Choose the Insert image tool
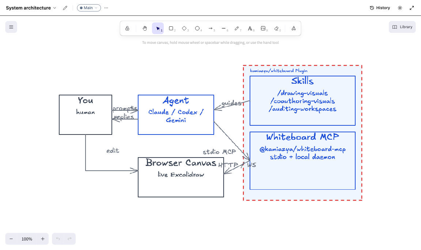421x250 pixels. coord(263,29)
